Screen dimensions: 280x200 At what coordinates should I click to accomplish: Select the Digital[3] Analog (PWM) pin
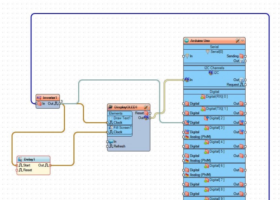tap(183, 137)
